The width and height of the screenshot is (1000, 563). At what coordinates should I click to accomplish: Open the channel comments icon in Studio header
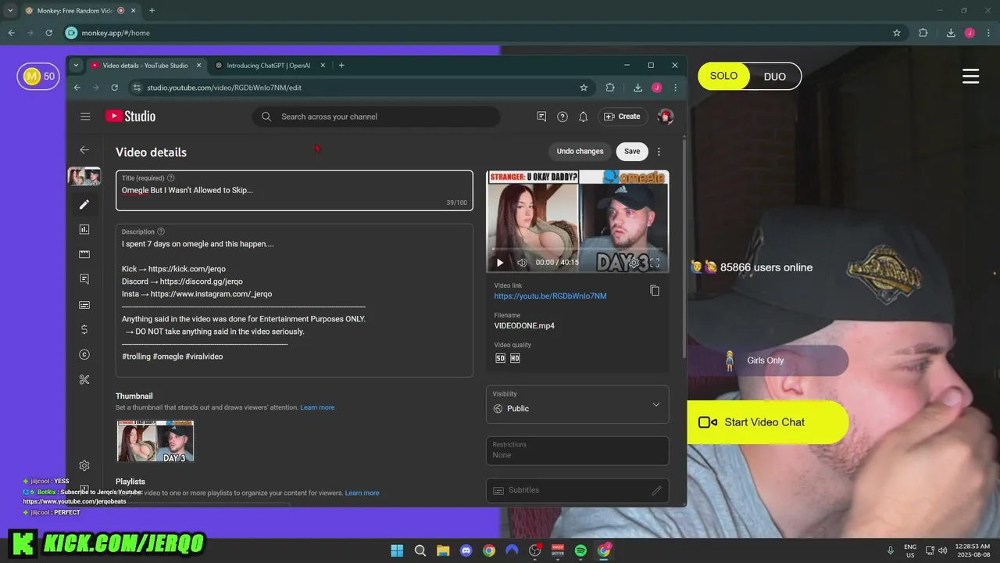541,117
